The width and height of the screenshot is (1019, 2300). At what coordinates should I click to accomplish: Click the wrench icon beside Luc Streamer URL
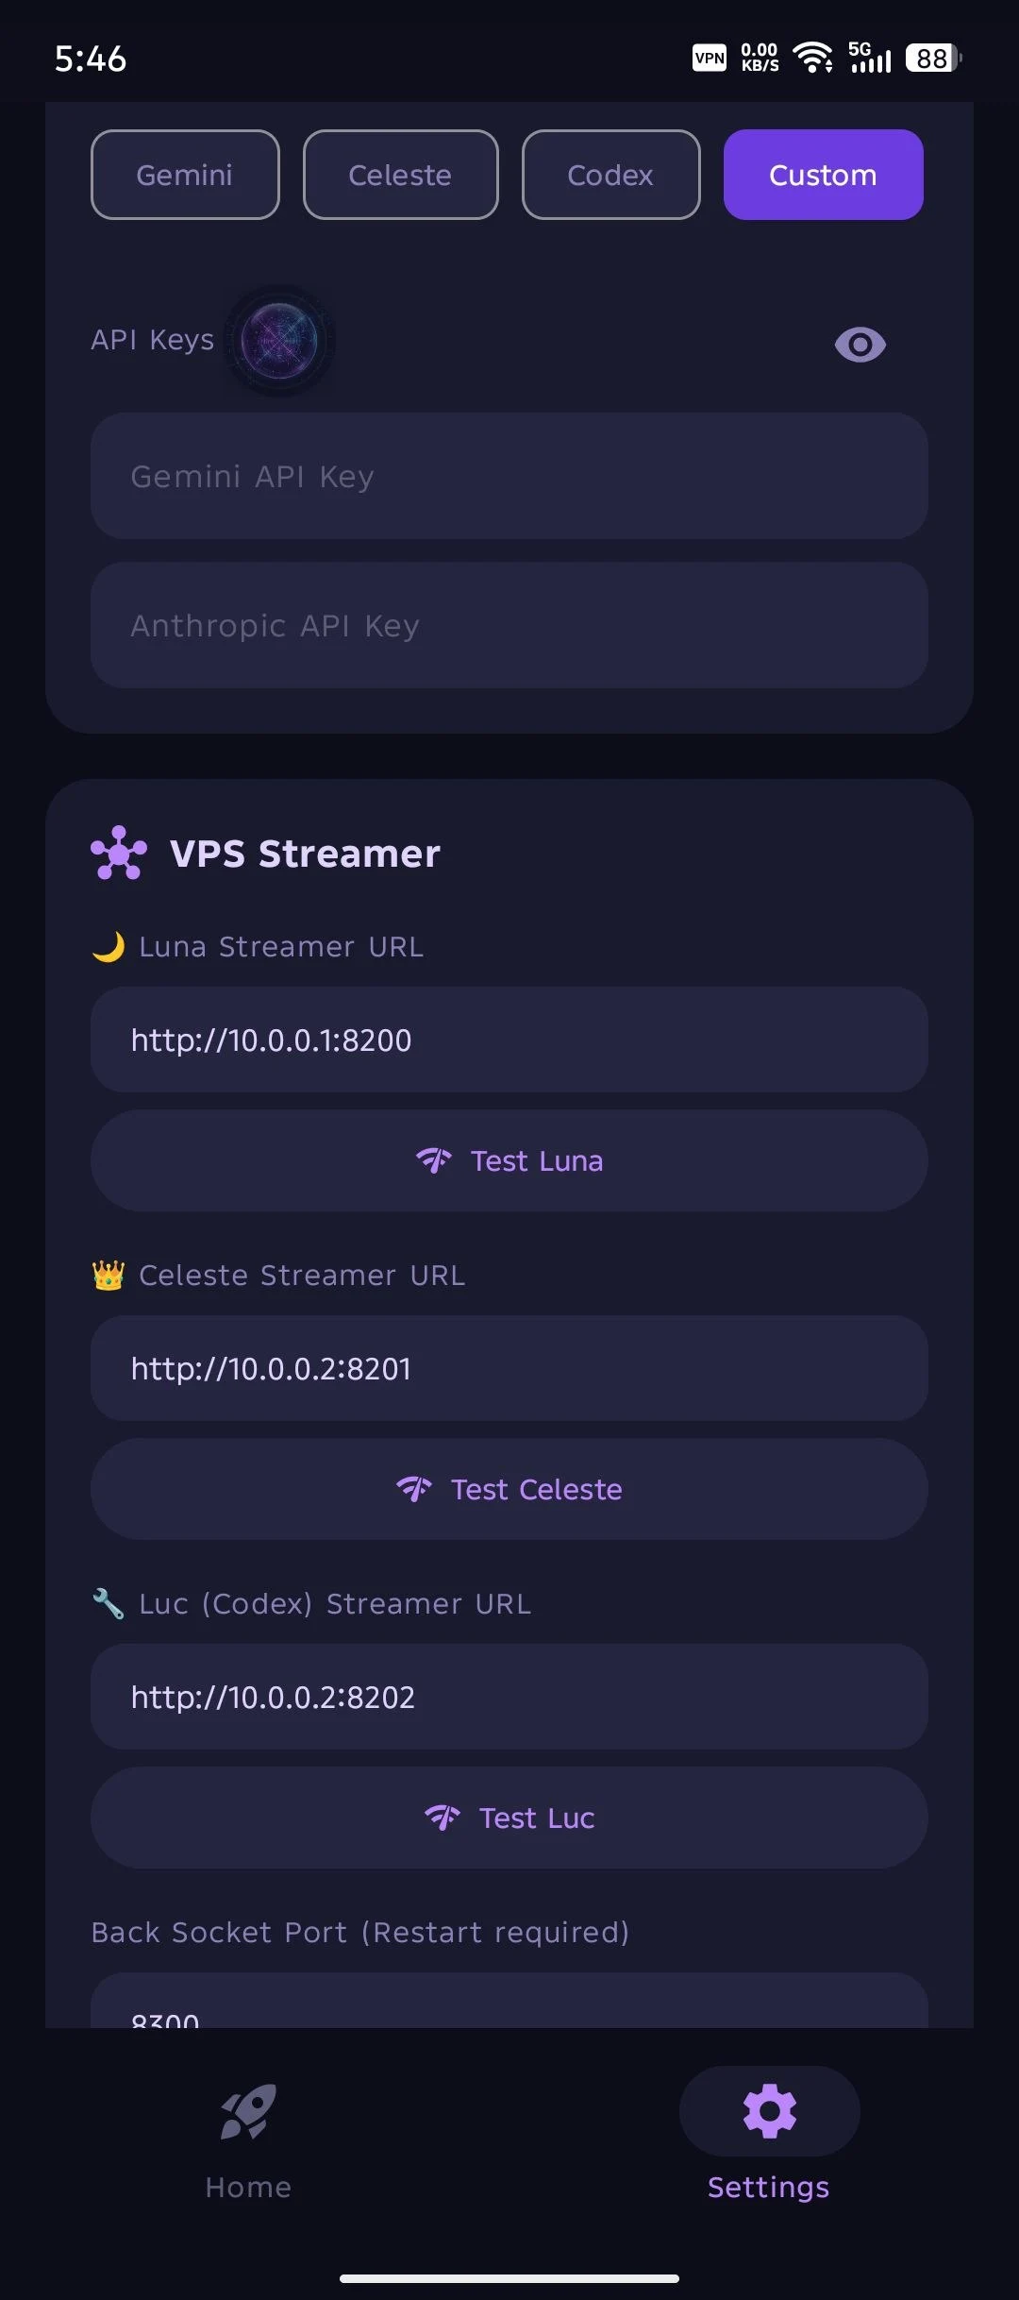(x=109, y=1602)
